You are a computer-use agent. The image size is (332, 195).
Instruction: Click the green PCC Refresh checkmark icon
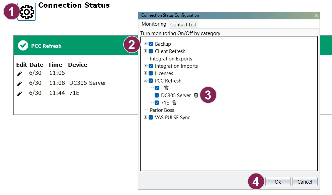tap(23, 45)
